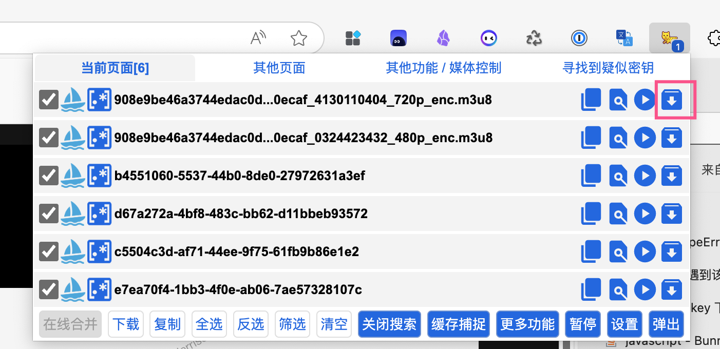Uncheck the 720p_enc.m3u8 checkbox
This screenshot has width=720, height=349.
[49, 100]
